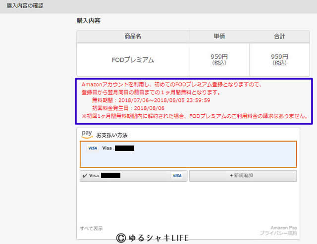
Task: Open the すべて表示 link
Action: (x=91, y=229)
